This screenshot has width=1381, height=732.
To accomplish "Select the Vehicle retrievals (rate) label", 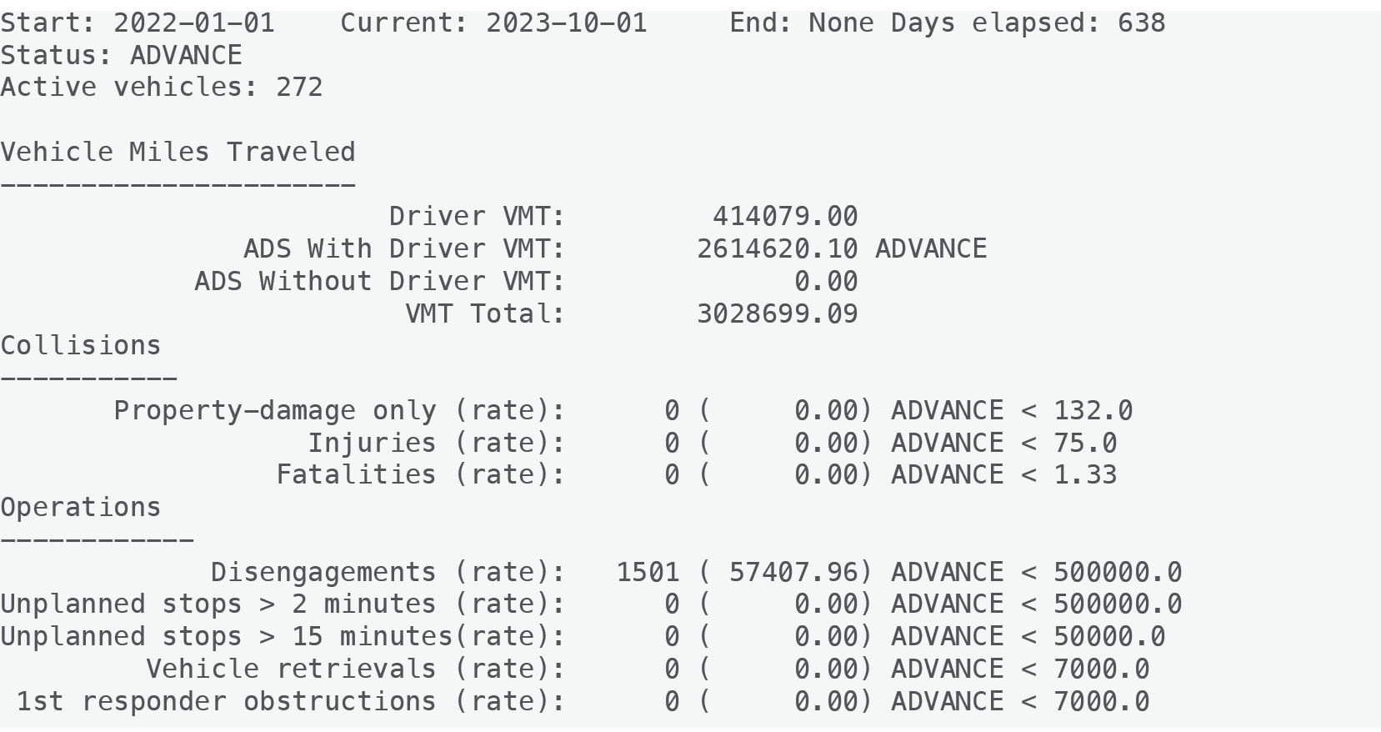I will (x=356, y=669).
